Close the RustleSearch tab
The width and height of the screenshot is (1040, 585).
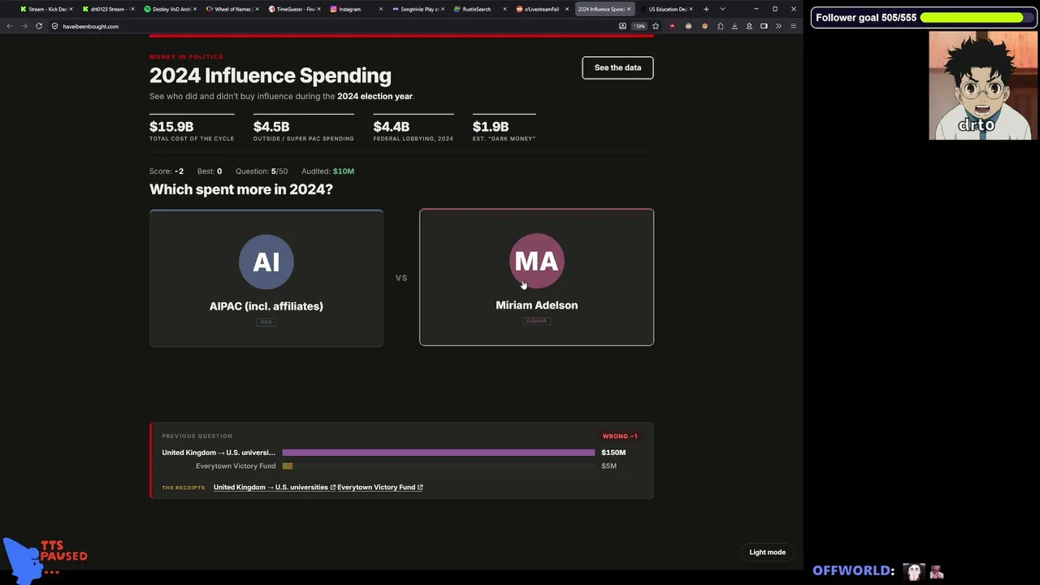[x=505, y=9]
